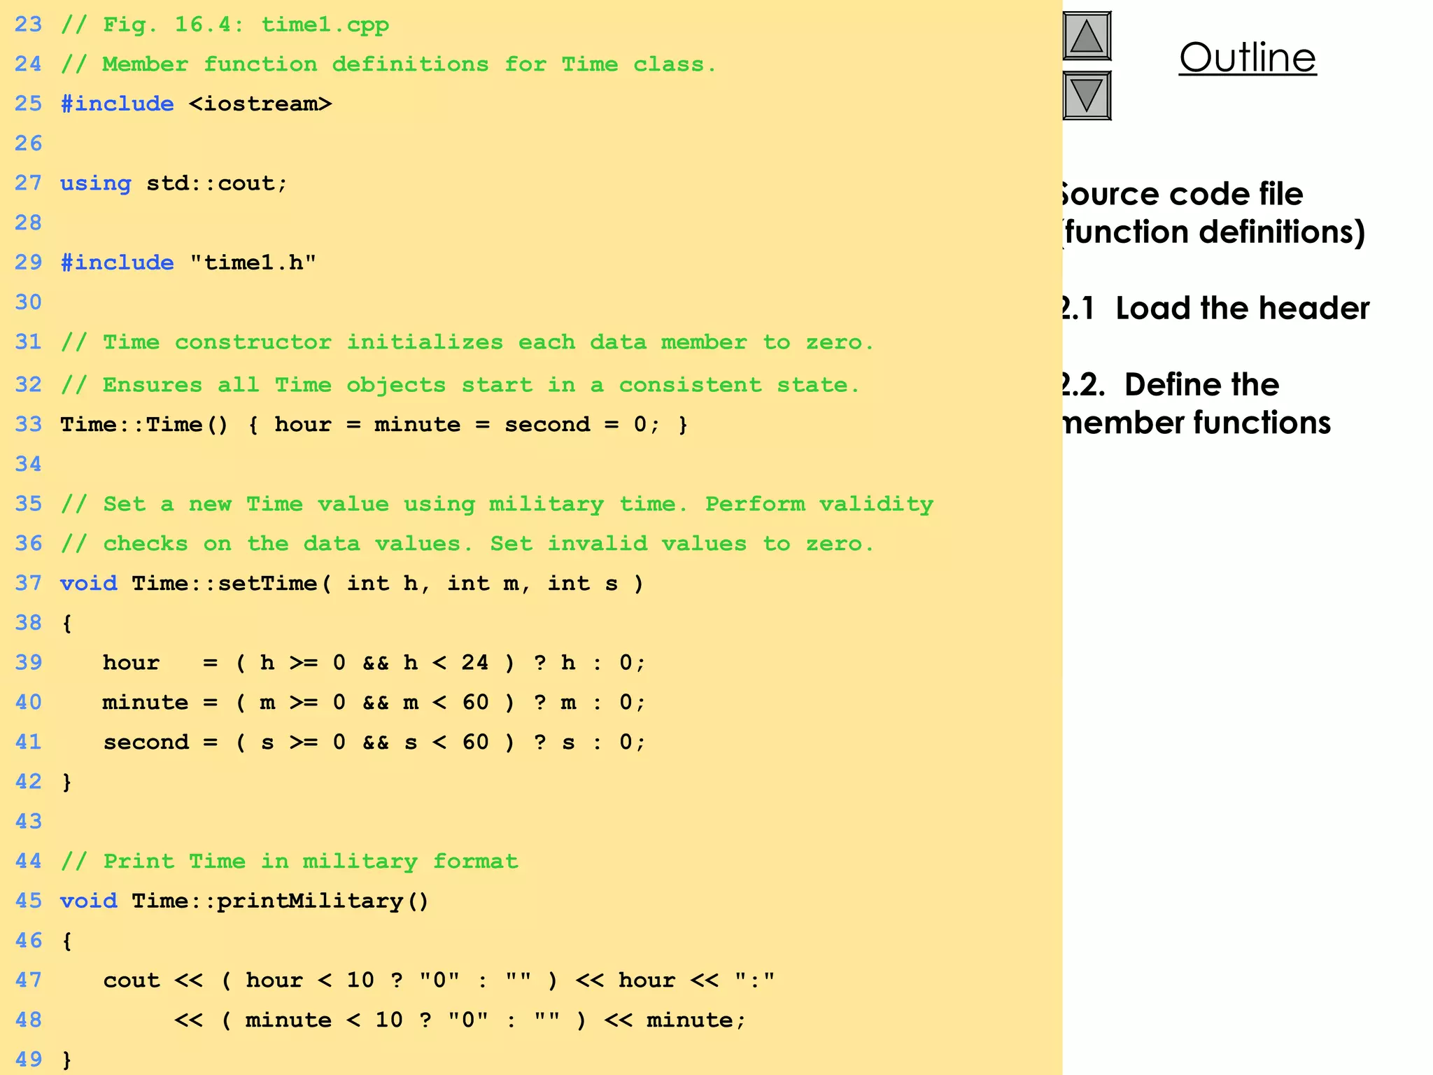Click the 'member functions' outline line

(x=1196, y=423)
